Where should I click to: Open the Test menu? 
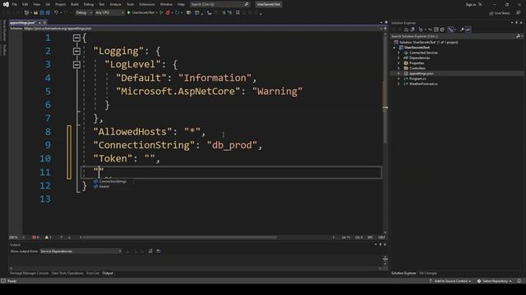[102, 4]
